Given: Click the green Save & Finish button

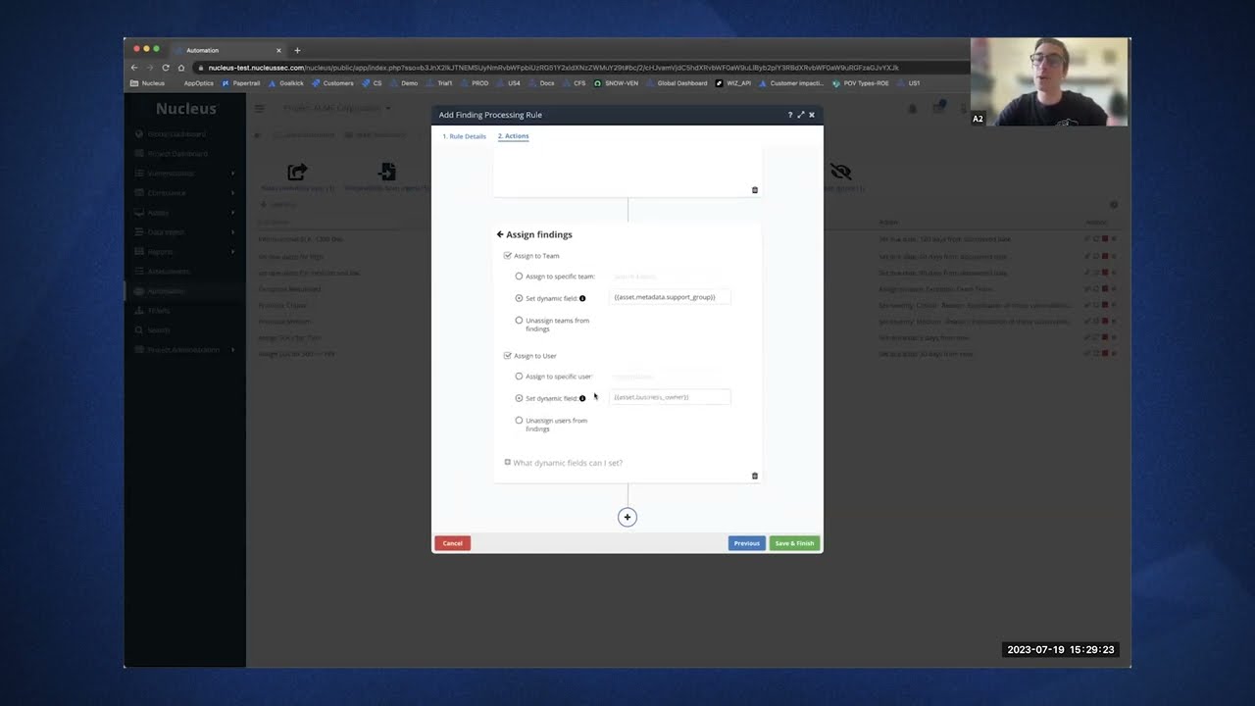Looking at the screenshot, I should point(794,543).
